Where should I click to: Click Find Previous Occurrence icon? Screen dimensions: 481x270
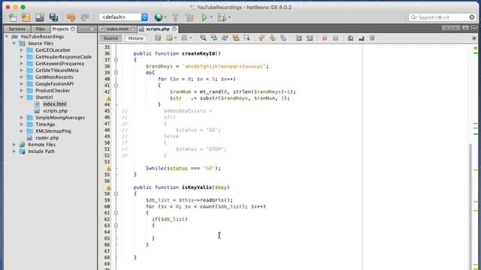pos(214,38)
